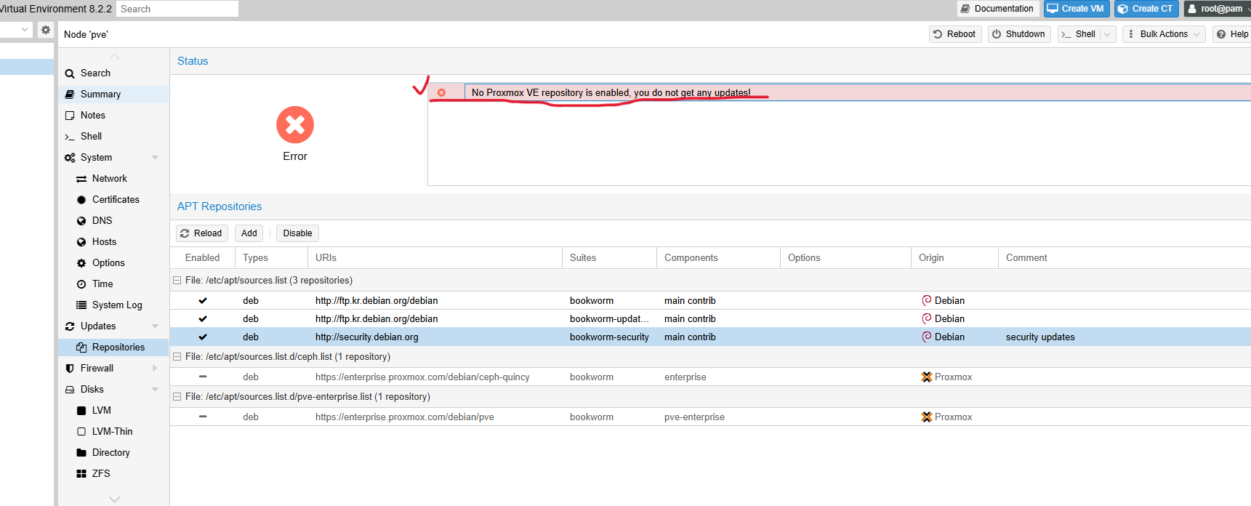This screenshot has height=506, width=1251.
Task: Click the Updates refresh icon in sidebar
Action: click(70, 326)
